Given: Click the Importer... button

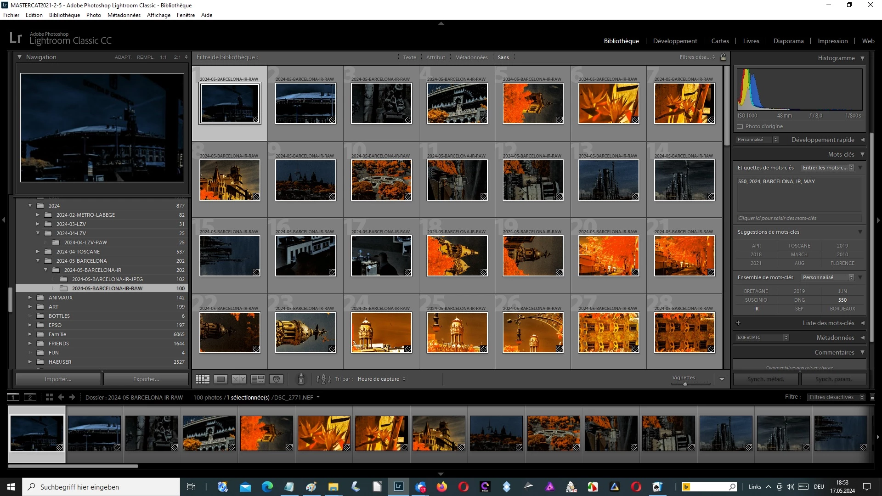Looking at the screenshot, I should [58, 379].
